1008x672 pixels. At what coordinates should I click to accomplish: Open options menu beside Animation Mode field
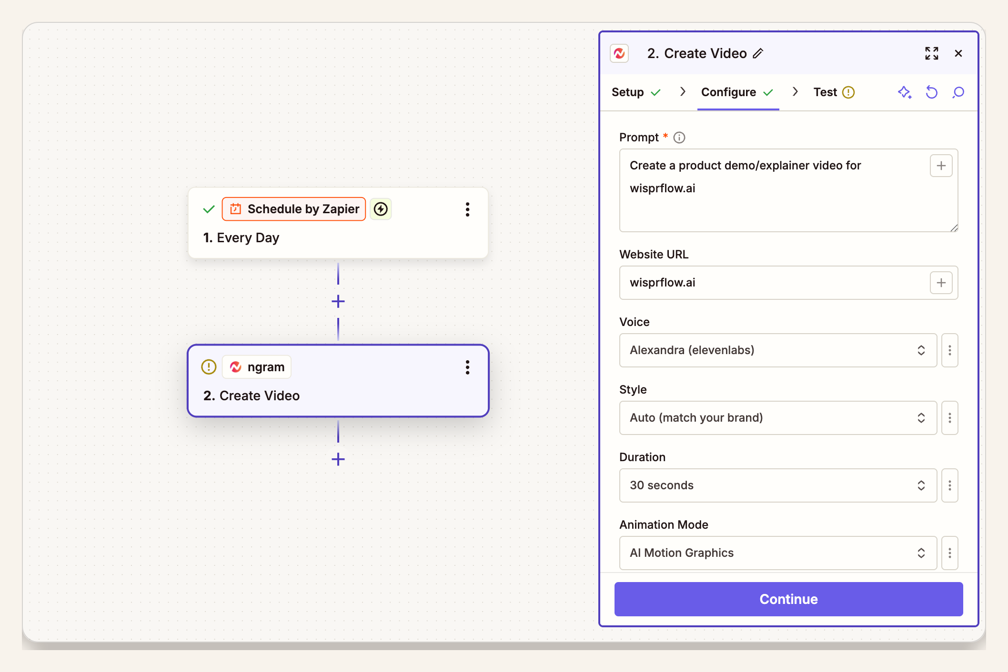coord(950,553)
